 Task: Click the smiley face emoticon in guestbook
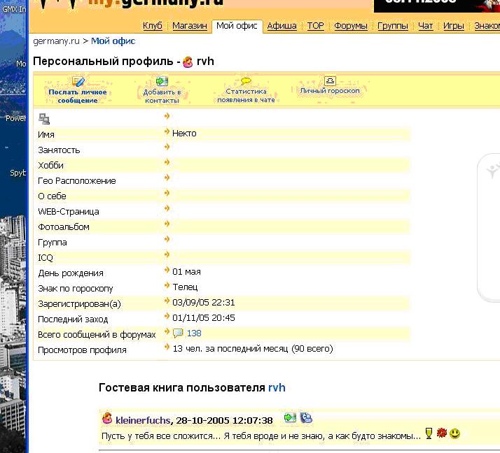click(454, 433)
